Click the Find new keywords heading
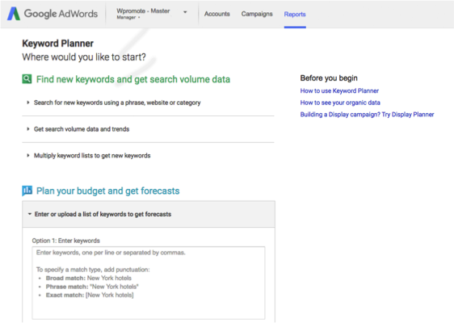Screen dimensions: 454x323 point(133,79)
